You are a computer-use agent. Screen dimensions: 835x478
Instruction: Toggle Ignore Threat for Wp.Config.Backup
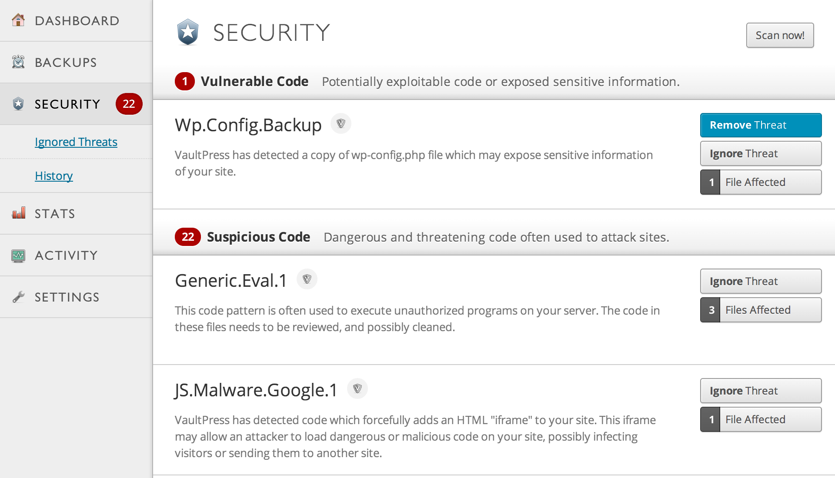[x=761, y=153]
